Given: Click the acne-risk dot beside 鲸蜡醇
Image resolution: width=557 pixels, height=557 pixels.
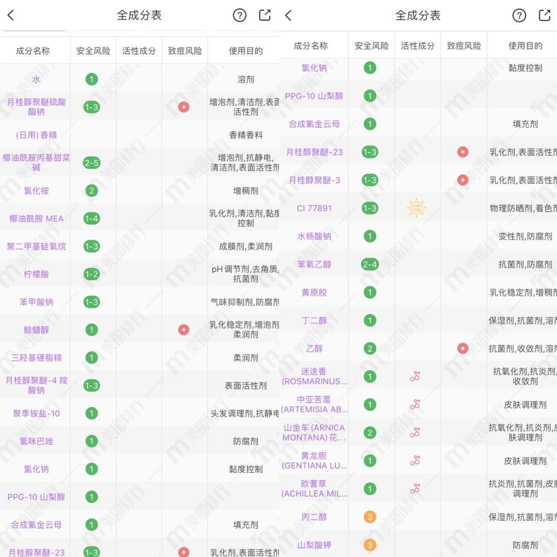Looking at the screenshot, I should [184, 329].
